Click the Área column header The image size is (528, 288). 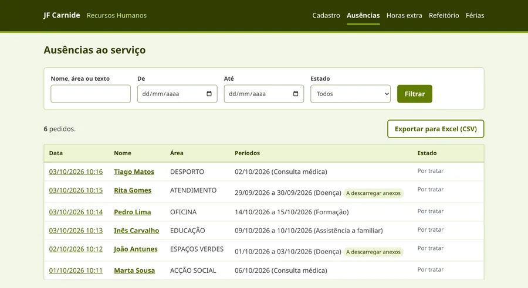pos(177,153)
